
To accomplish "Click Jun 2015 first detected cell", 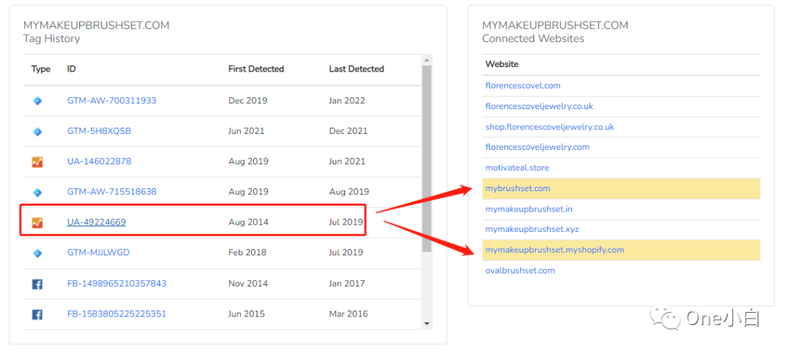I will pyautogui.click(x=246, y=314).
